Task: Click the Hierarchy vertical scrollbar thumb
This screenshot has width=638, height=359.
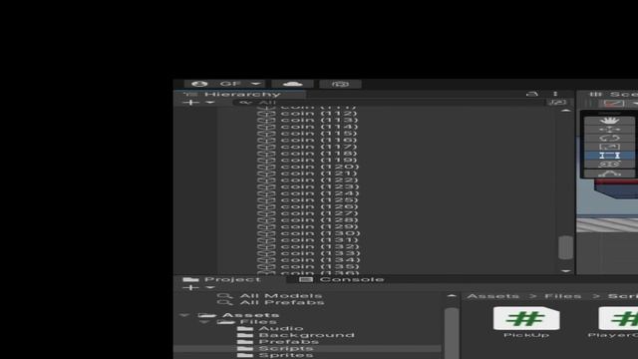Action: coord(566,247)
